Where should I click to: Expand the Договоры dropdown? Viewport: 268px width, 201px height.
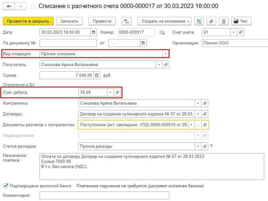[x=198, y=114]
